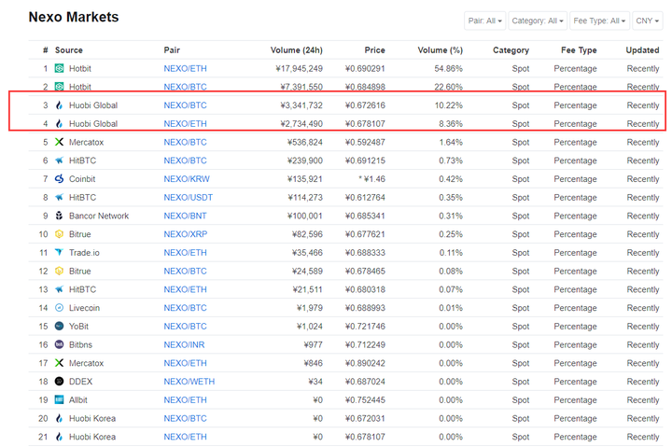The width and height of the screenshot is (672, 447).
Task: Click the Huobi Global flame icon in row 4
Action: coord(59,123)
